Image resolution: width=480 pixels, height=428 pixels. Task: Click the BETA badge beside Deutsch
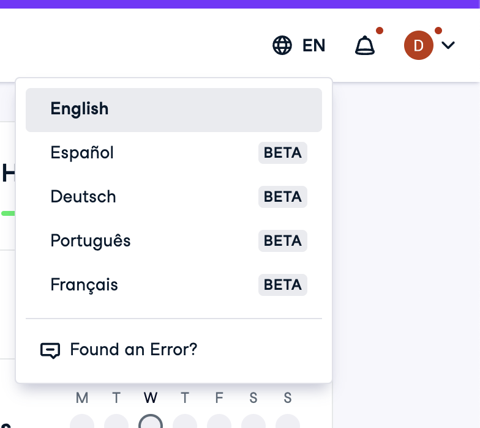click(282, 197)
